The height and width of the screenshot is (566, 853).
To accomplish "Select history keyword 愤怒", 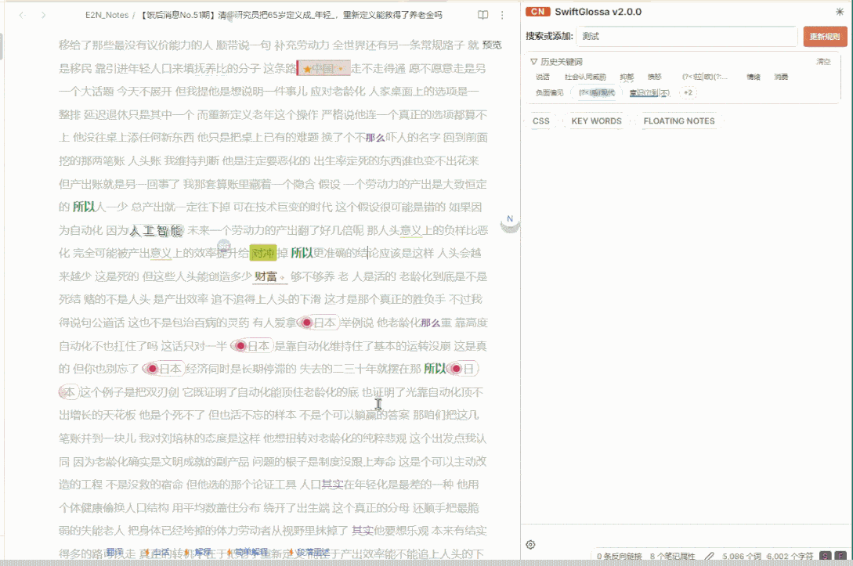I will coord(655,77).
